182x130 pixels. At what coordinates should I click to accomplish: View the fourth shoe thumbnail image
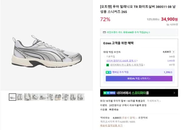click(x=35, y=97)
